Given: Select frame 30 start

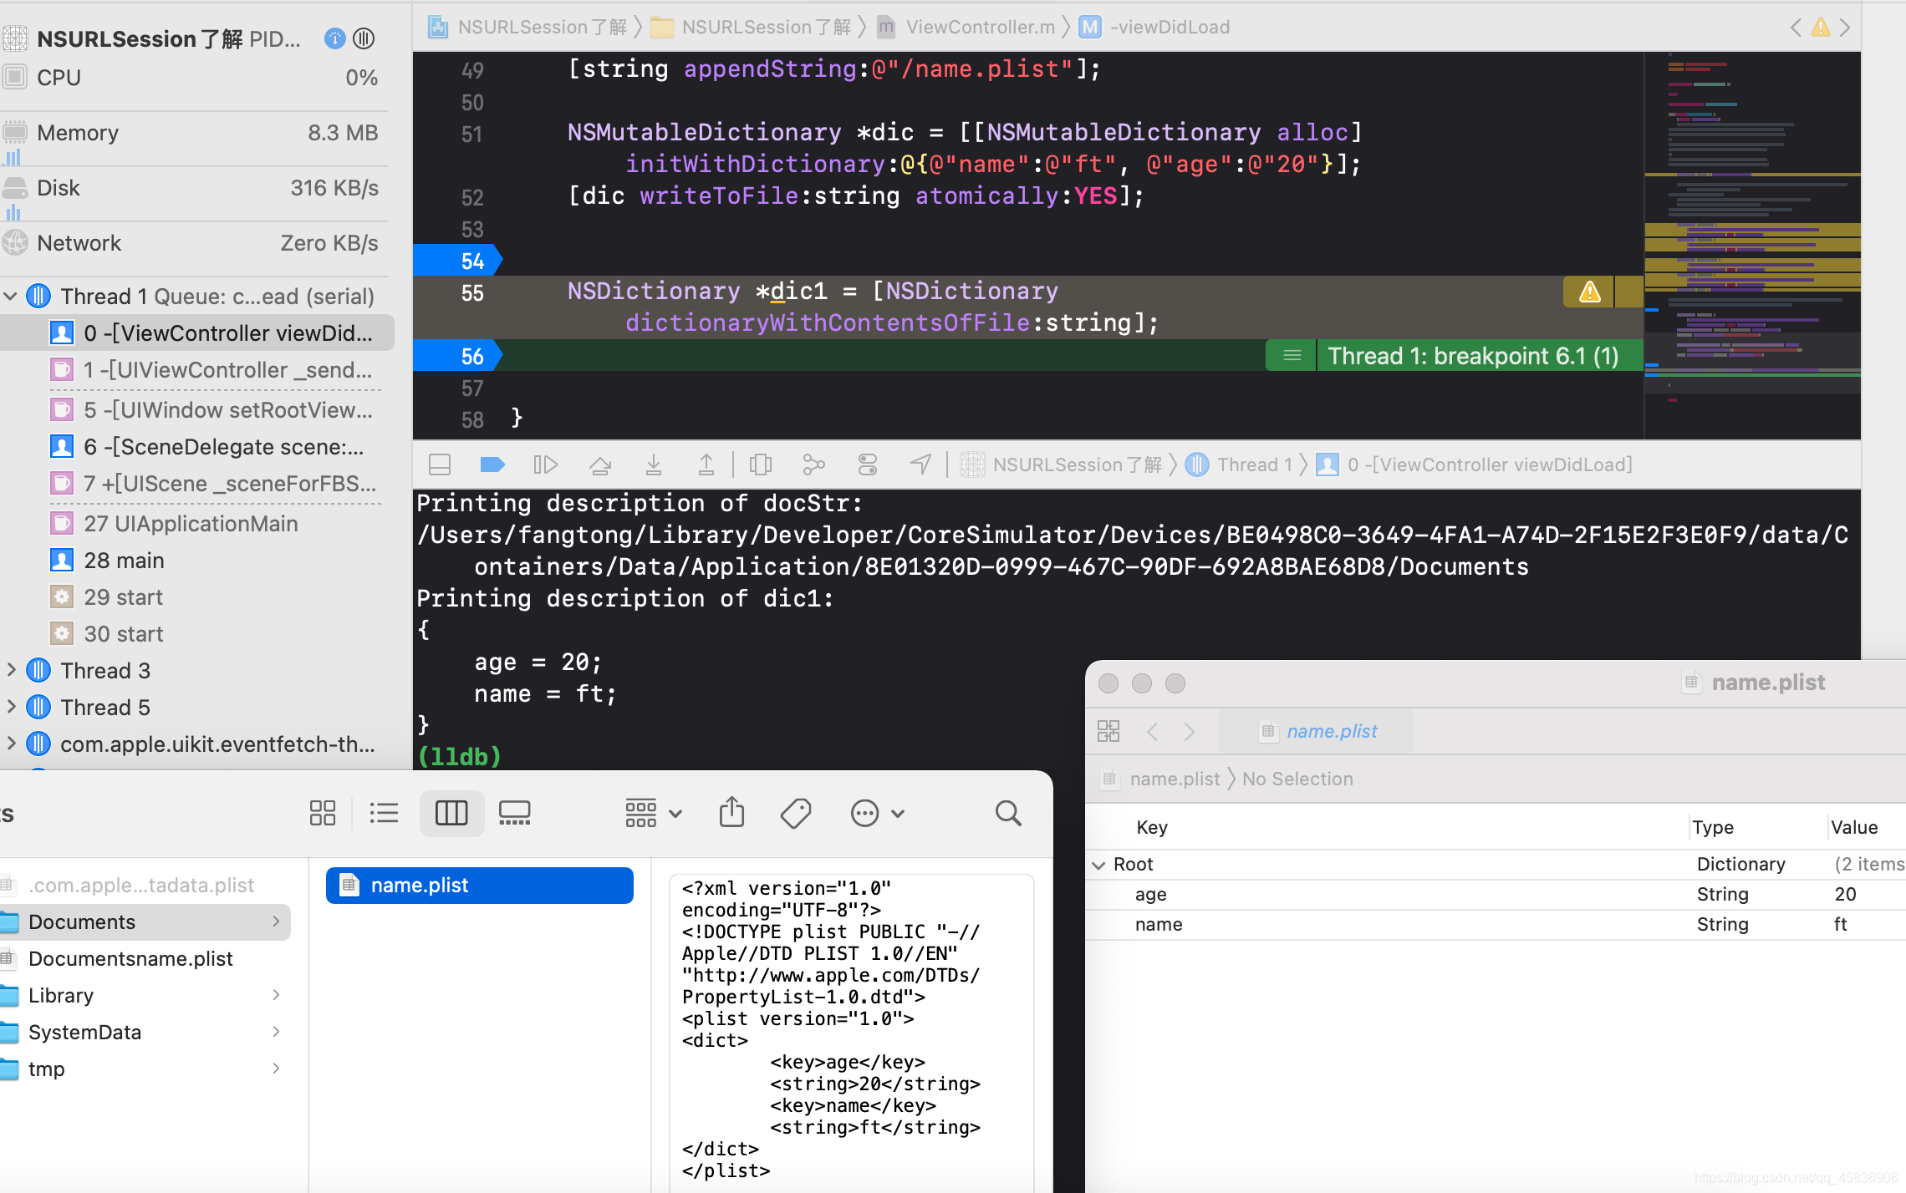Looking at the screenshot, I should pos(107,633).
